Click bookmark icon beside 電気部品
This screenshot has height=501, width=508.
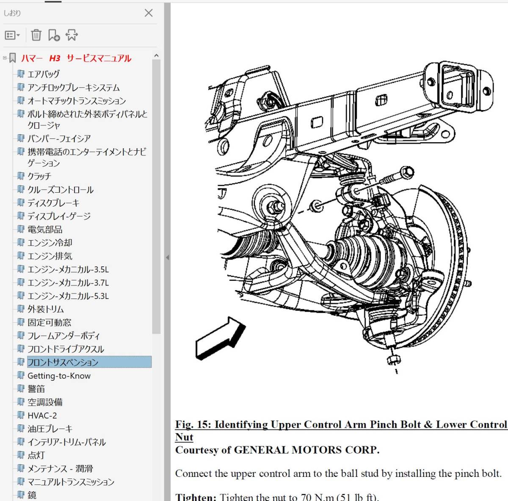[21, 229]
